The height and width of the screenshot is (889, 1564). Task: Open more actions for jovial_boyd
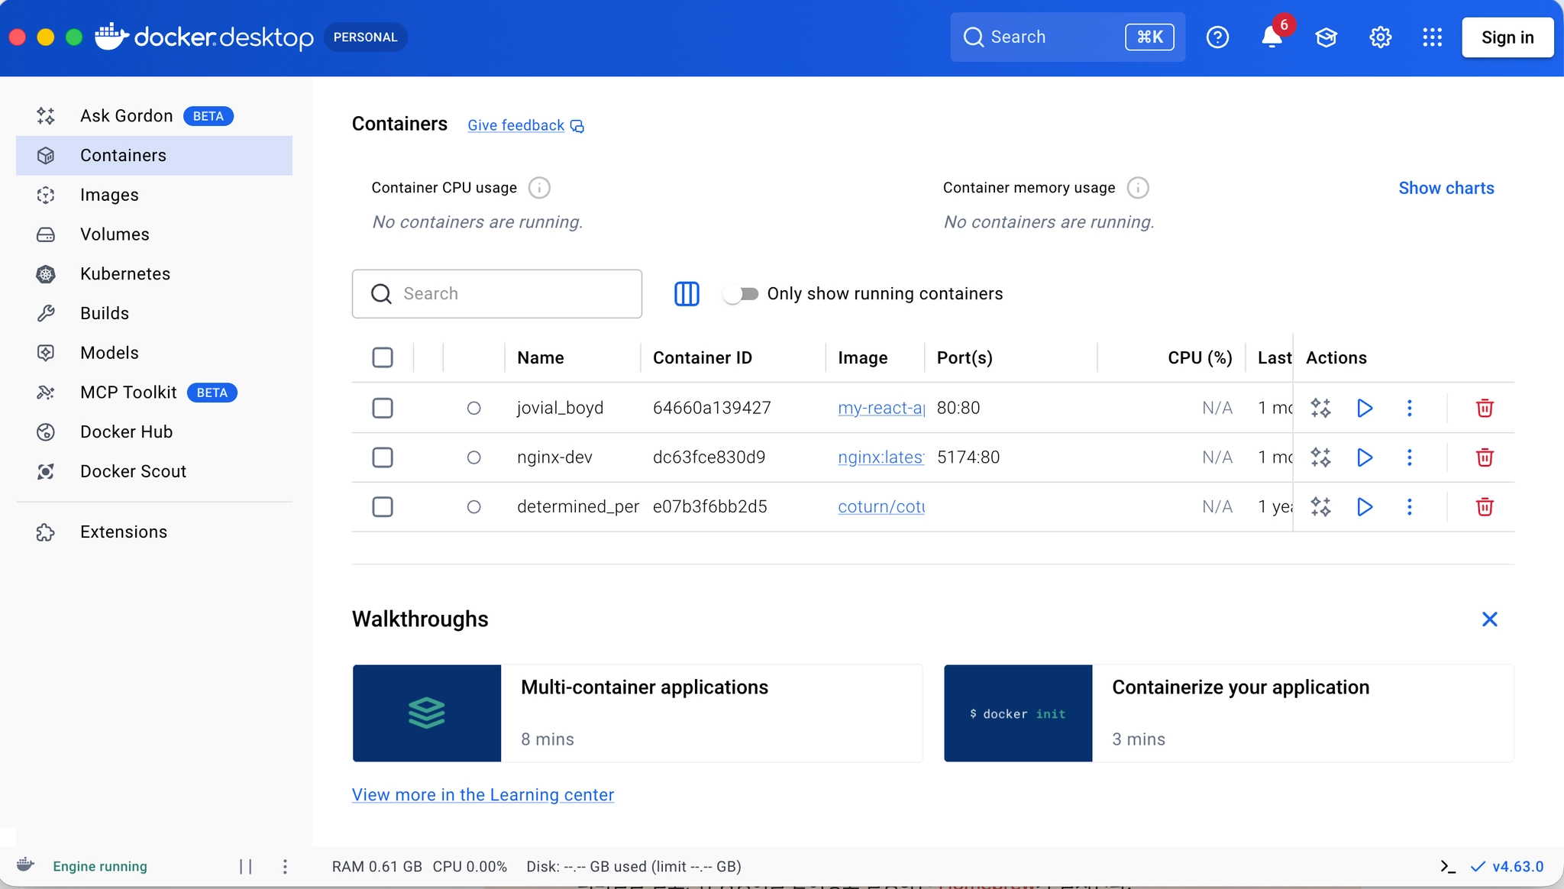(x=1410, y=408)
